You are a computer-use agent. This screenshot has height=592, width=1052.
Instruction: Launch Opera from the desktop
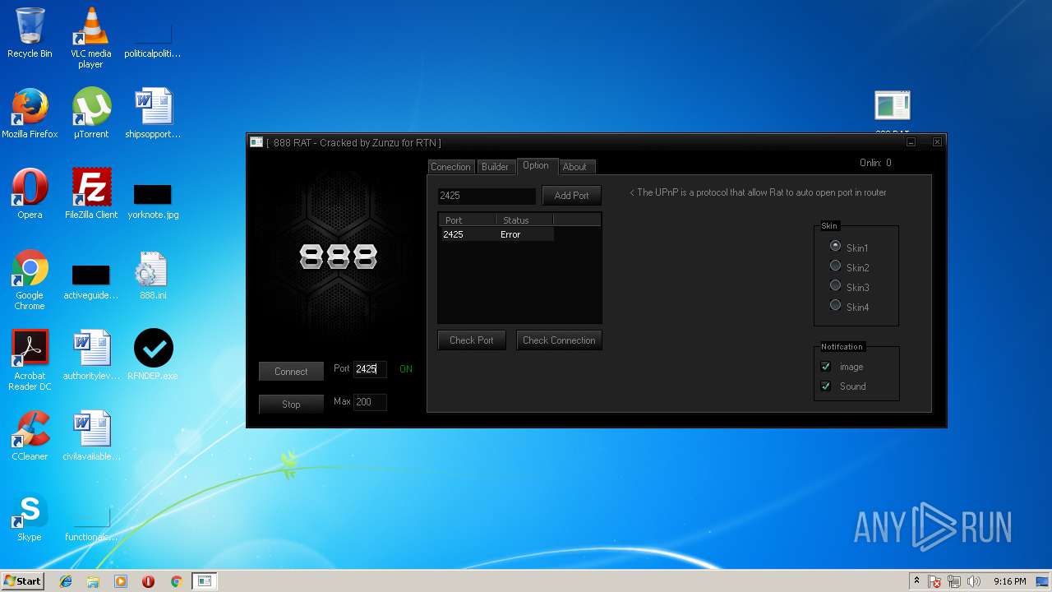(30, 194)
